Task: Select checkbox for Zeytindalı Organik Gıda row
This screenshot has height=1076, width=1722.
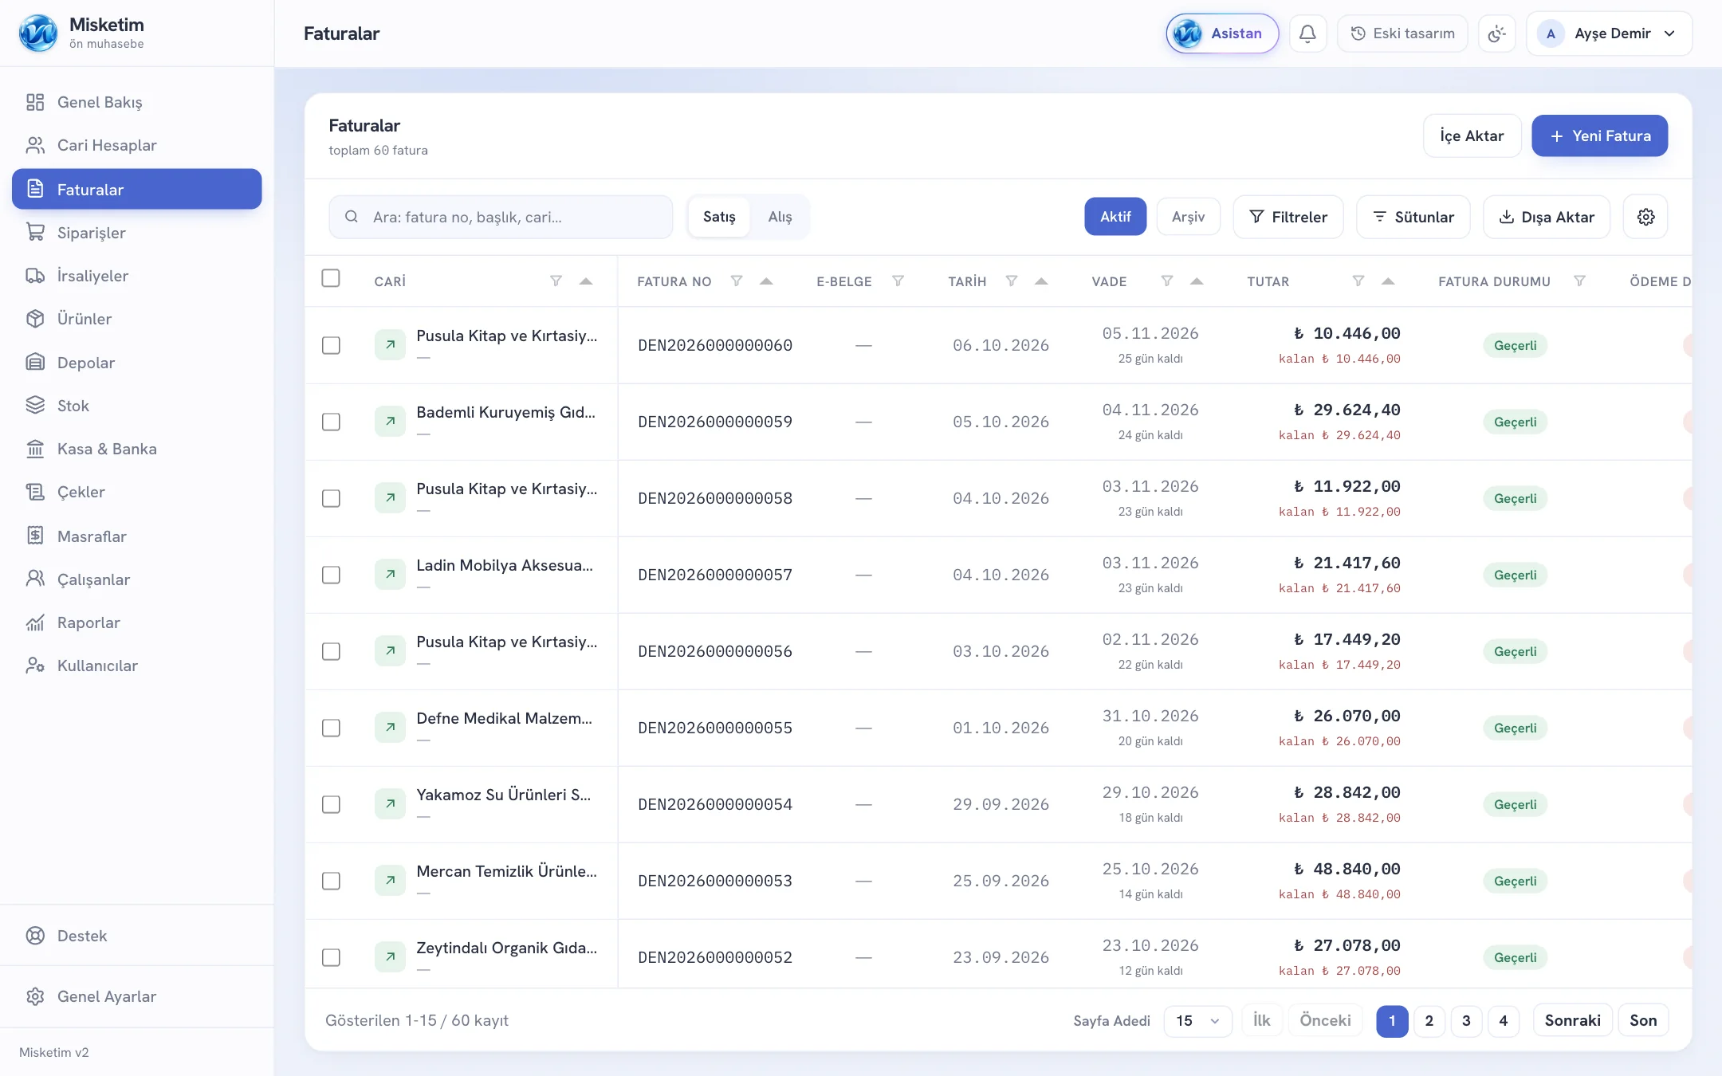Action: (331, 957)
